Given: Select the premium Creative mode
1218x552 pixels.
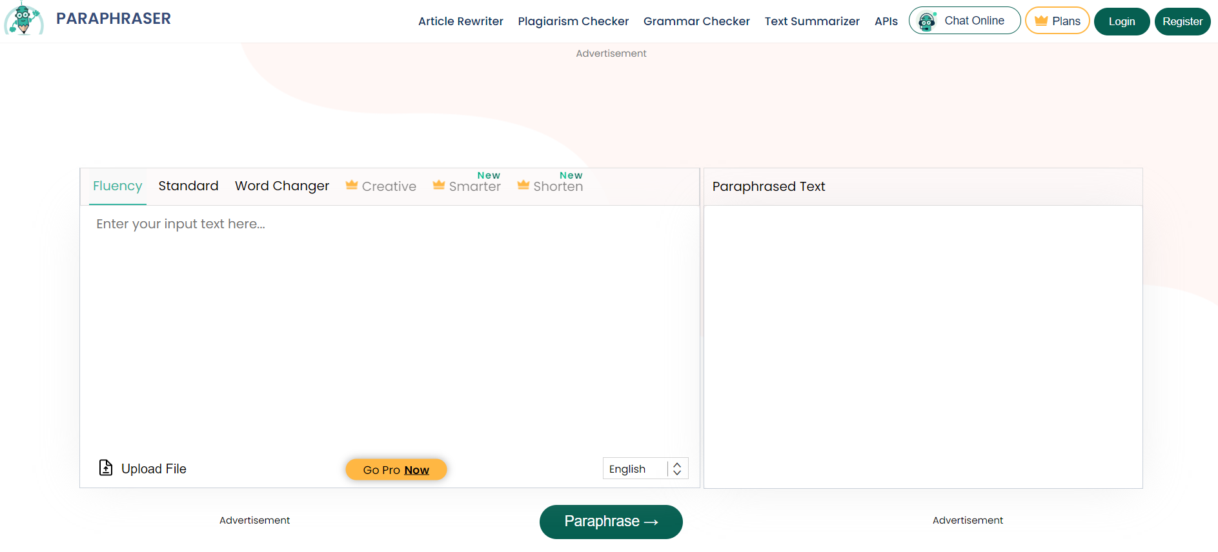Looking at the screenshot, I should (x=381, y=186).
